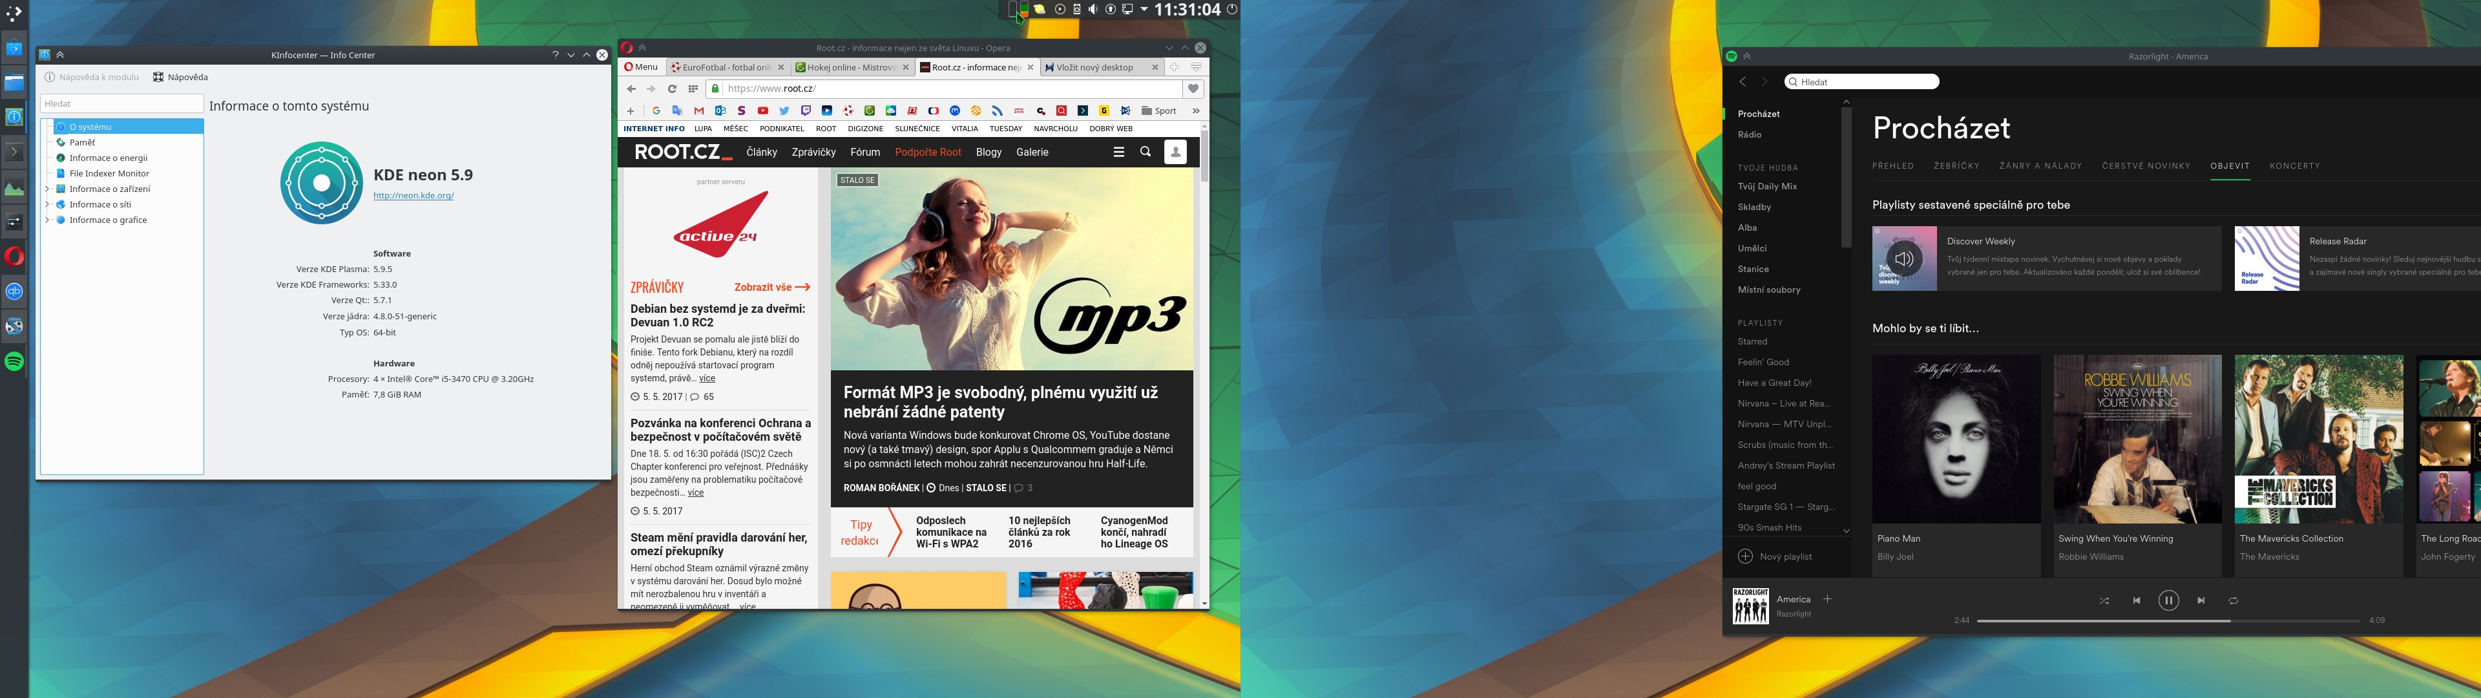The width and height of the screenshot is (2481, 698).
Task: Open the Outlook bookmark icon
Action: coord(720,111)
